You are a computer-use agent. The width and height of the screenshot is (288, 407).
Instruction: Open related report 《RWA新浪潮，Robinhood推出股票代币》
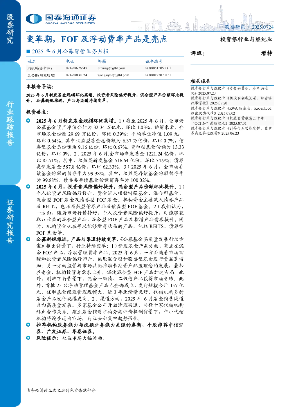pyautogui.click(x=231, y=111)
